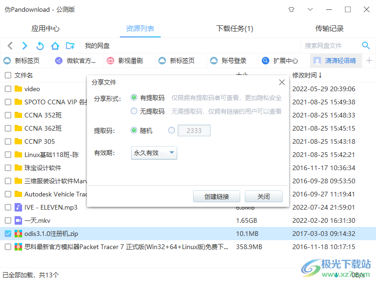Switch to the 下载任务(1) tab
The width and height of the screenshot is (376, 282).
tap(235, 28)
